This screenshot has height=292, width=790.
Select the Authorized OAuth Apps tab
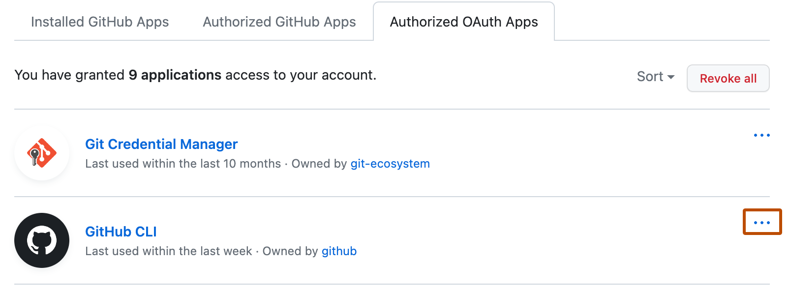tap(463, 22)
